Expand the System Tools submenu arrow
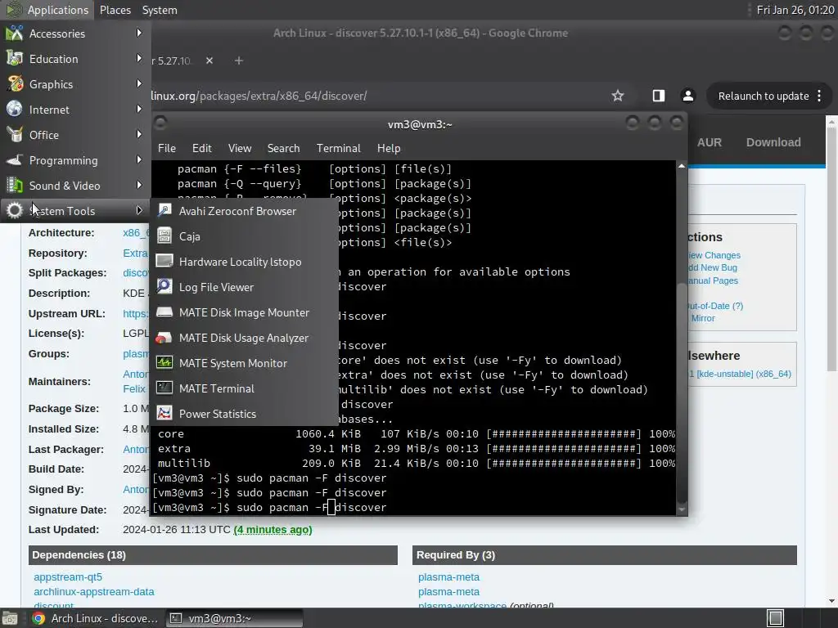The image size is (838, 628). [x=139, y=210]
